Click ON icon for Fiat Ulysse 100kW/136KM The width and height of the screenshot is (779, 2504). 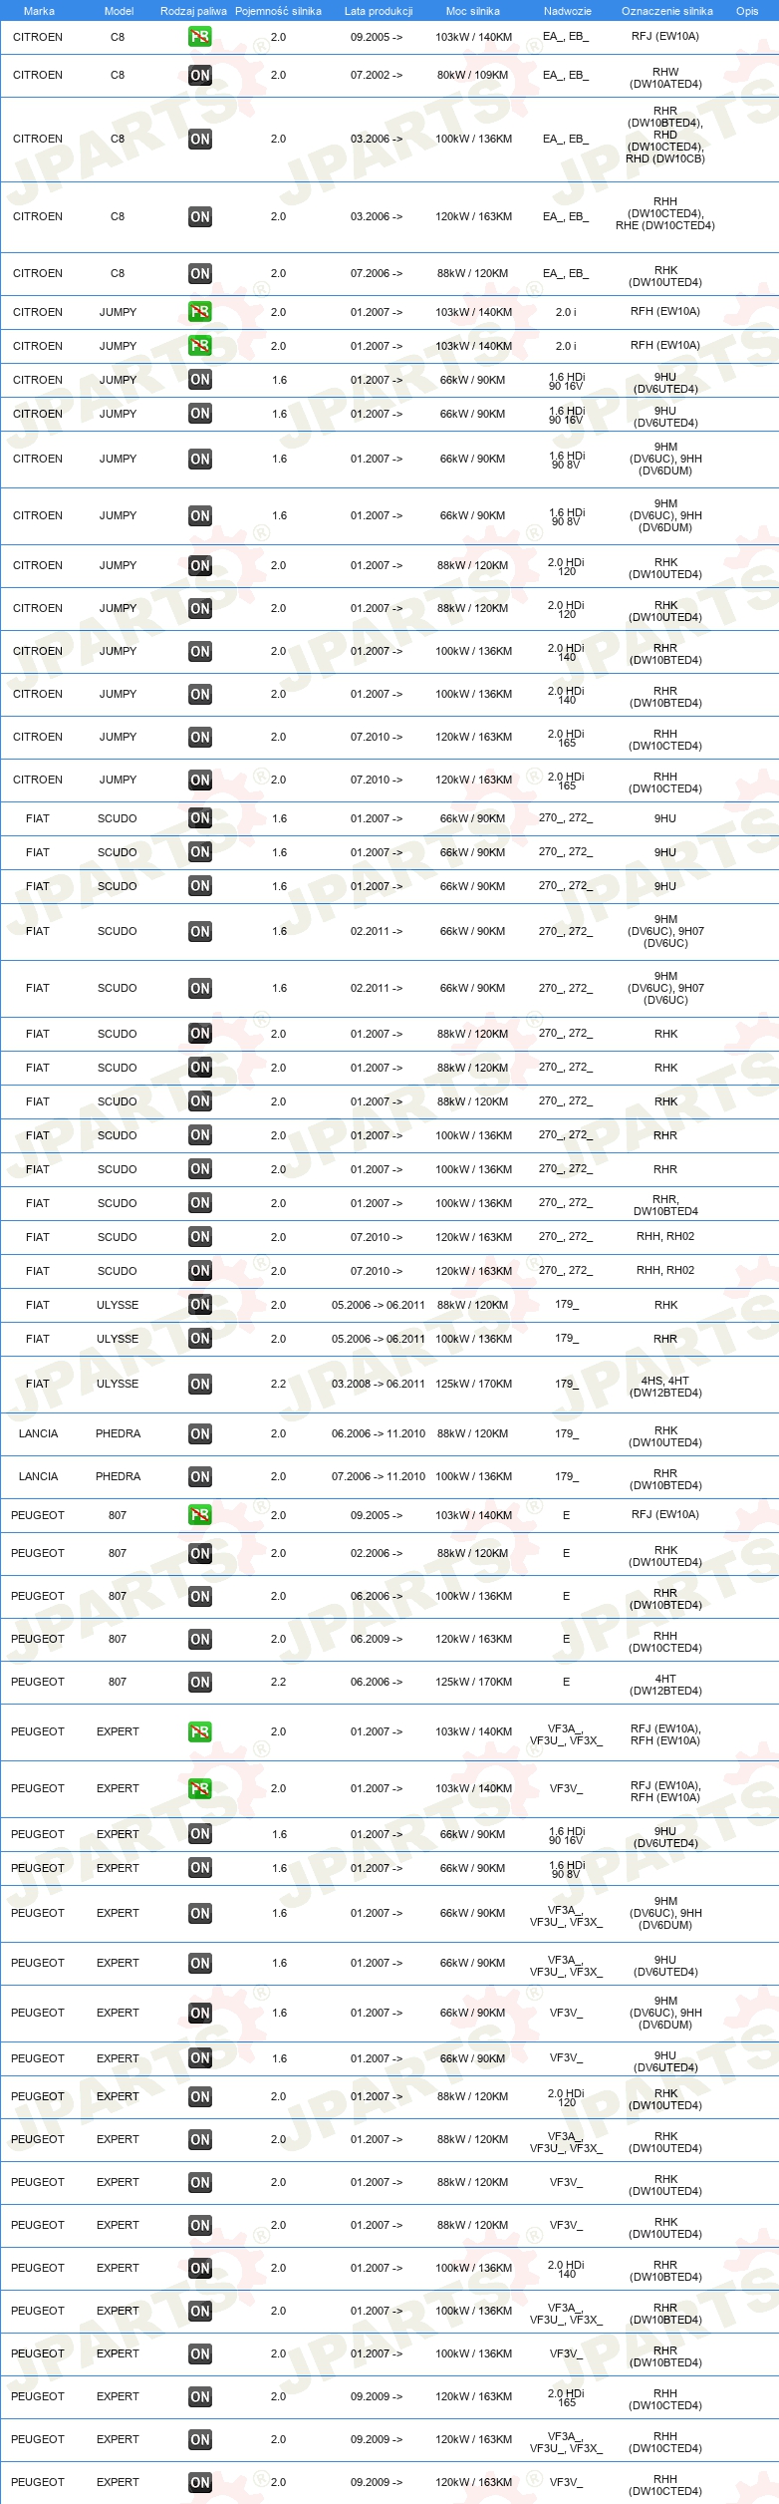(x=200, y=1339)
